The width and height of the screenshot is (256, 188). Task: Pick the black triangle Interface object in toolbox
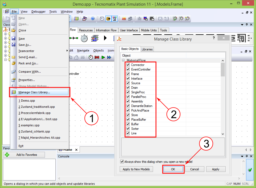click(x=105, y=38)
